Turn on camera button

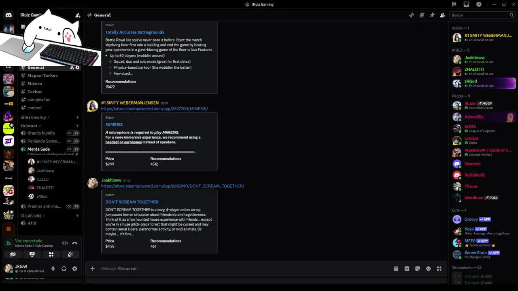click(13, 254)
